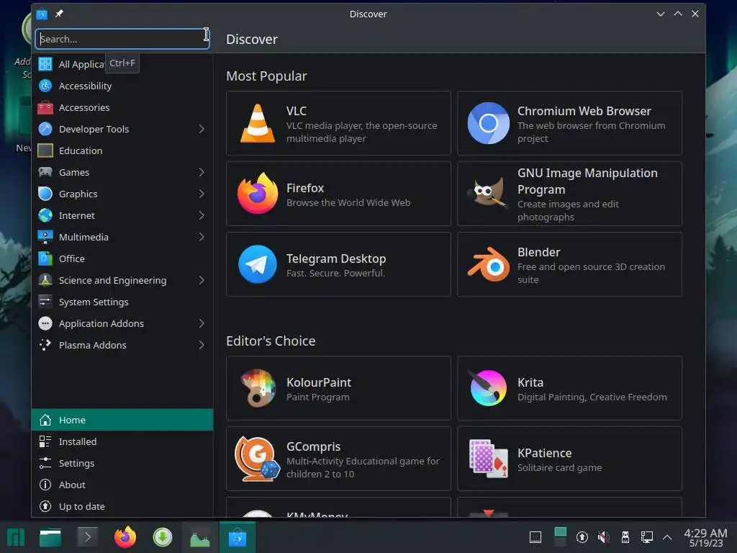Expand the Internet category arrow

coord(202,215)
